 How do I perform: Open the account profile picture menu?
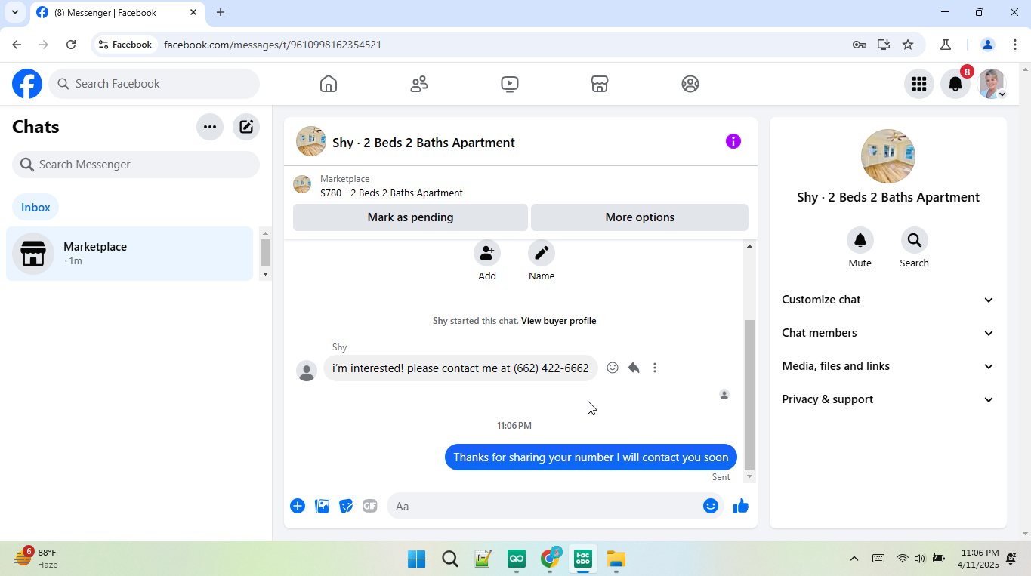tap(992, 84)
